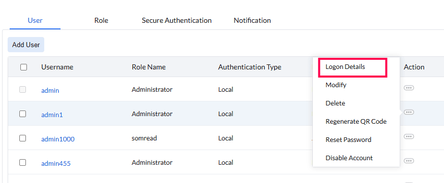Image resolution: width=444 pixels, height=183 pixels.
Task: Open the admin1000 username link
Action: (x=58, y=139)
